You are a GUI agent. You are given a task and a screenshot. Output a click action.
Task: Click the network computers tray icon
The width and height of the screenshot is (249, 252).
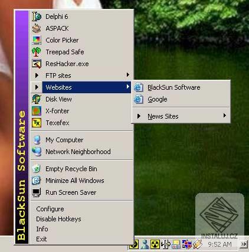point(176,244)
